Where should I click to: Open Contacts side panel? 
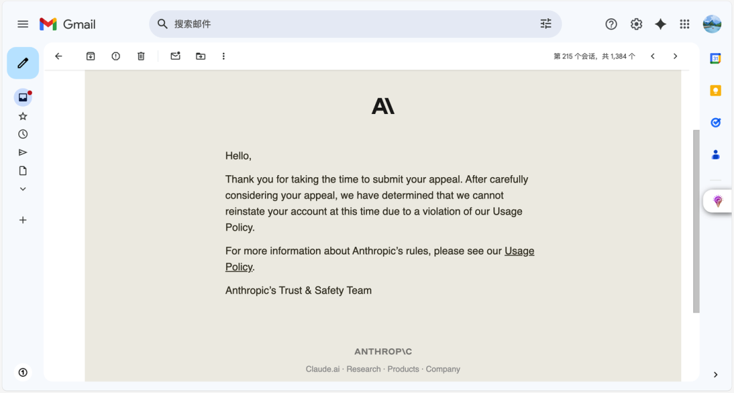point(715,155)
